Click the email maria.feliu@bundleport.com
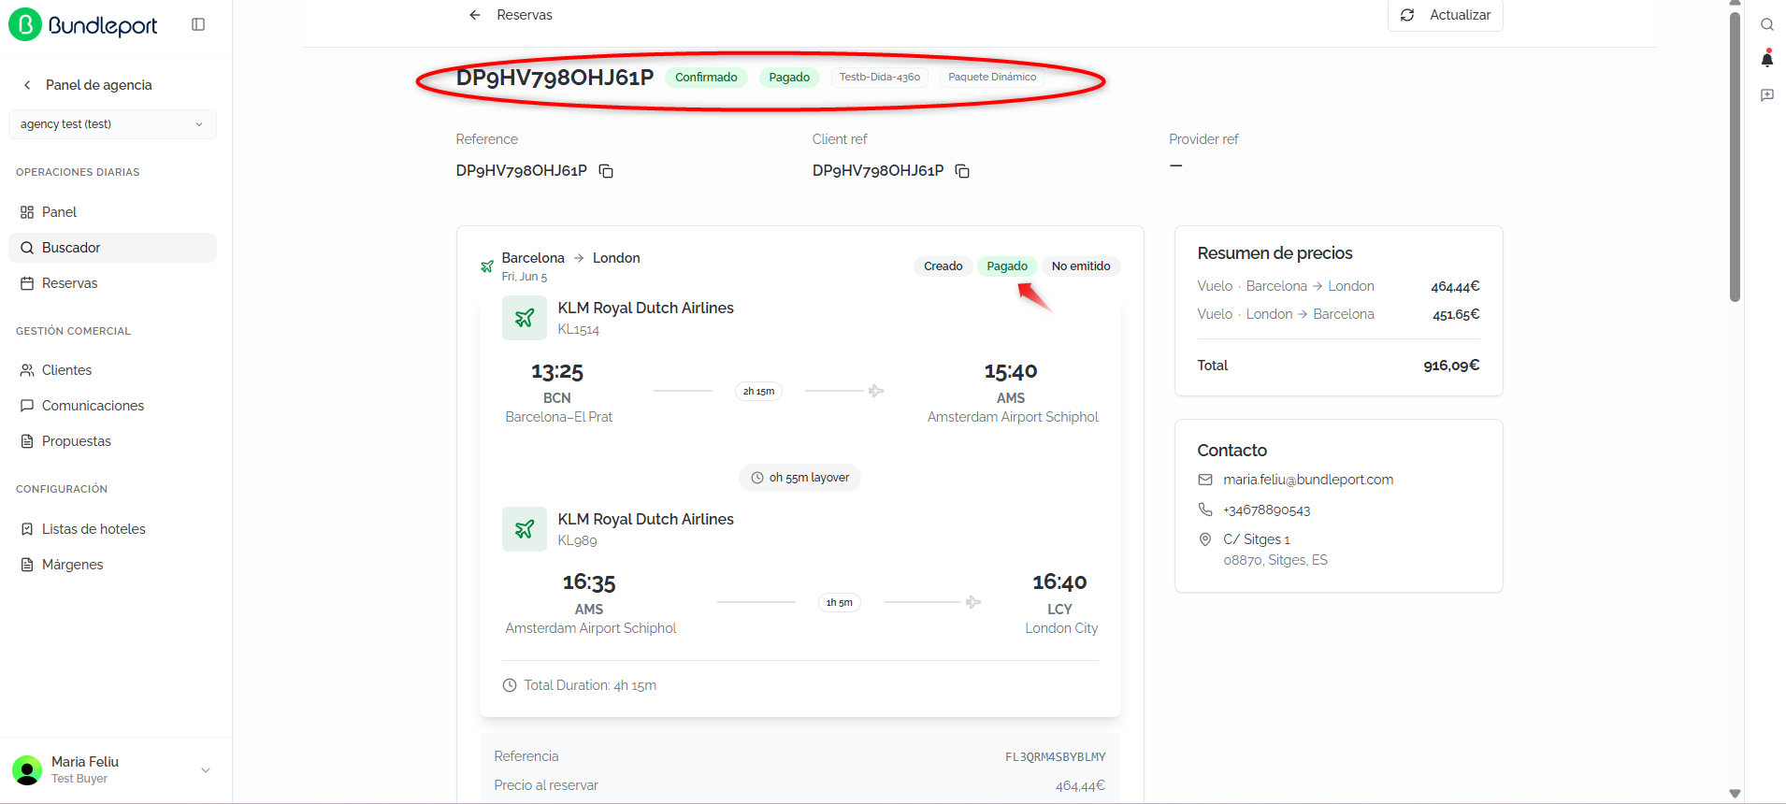Viewport: 1786px width, 804px height. pyautogui.click(x=1308, y=480)
